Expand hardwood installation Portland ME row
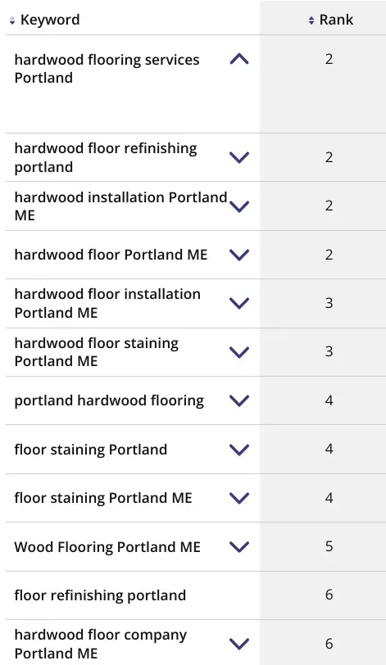Viewport: 386px width, 665px height. point(239,206)
